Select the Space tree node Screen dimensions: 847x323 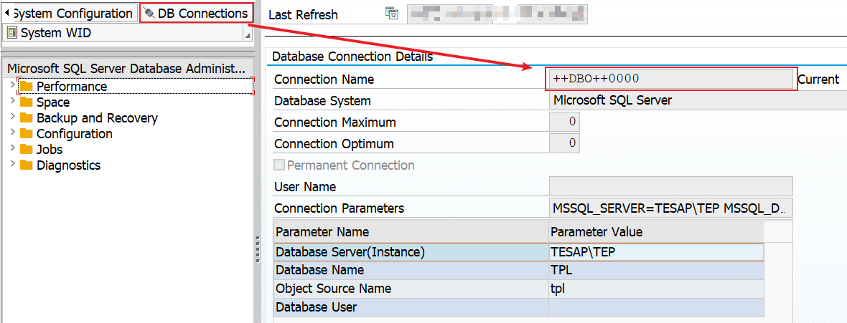click(x=53, y=102)
